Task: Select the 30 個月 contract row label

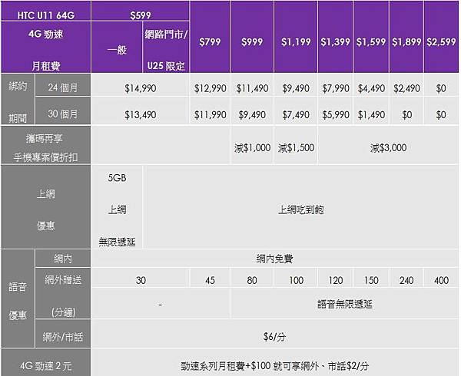Action: point(63,110)
